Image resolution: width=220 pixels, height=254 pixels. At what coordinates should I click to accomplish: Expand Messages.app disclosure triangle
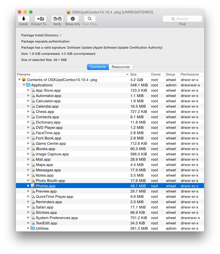(28, 170)
